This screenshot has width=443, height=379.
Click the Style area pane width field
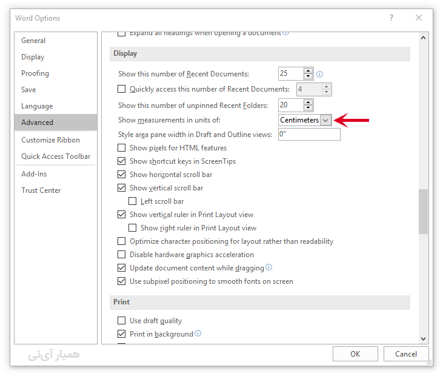pyautogui.click(x=309, y=134)
